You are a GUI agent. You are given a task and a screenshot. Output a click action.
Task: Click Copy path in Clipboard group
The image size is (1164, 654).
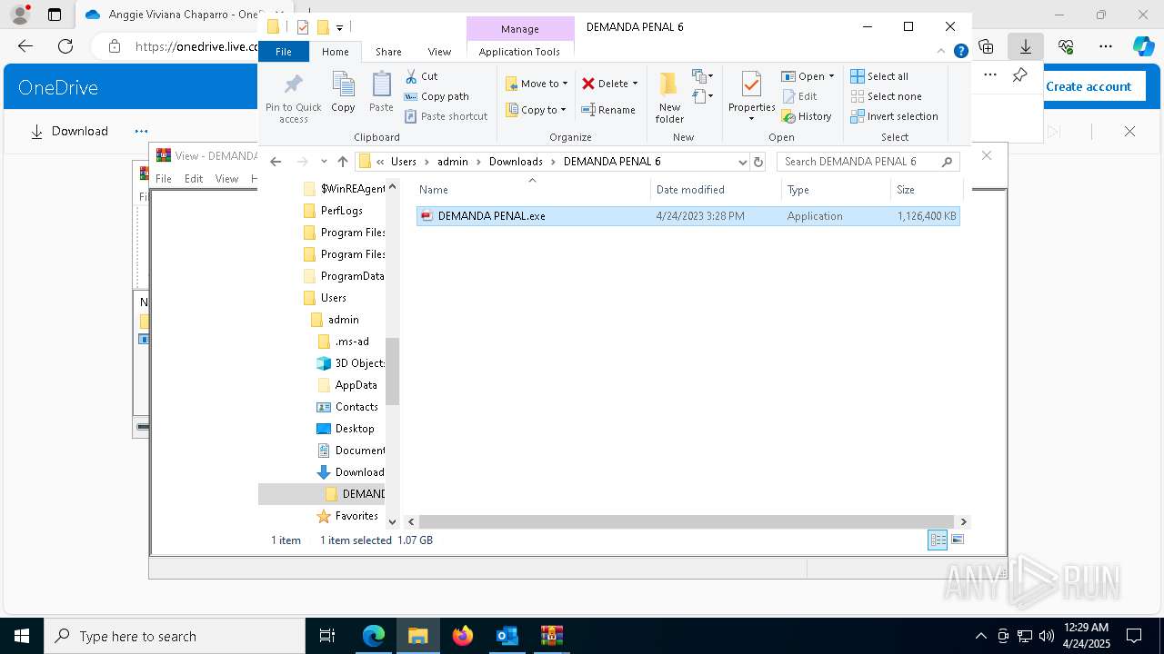point(436,96)
